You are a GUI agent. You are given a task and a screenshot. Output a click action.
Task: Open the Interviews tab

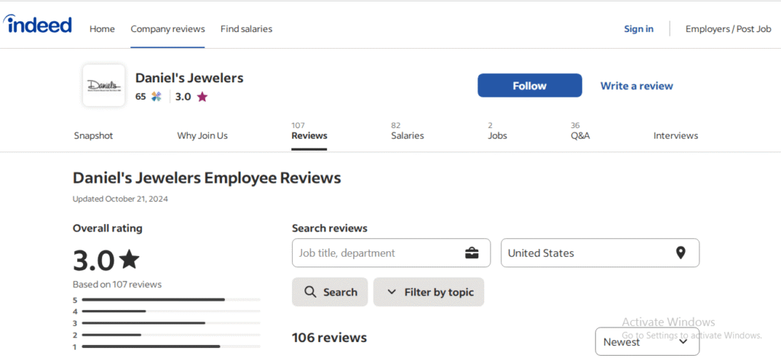pos(676,136)
